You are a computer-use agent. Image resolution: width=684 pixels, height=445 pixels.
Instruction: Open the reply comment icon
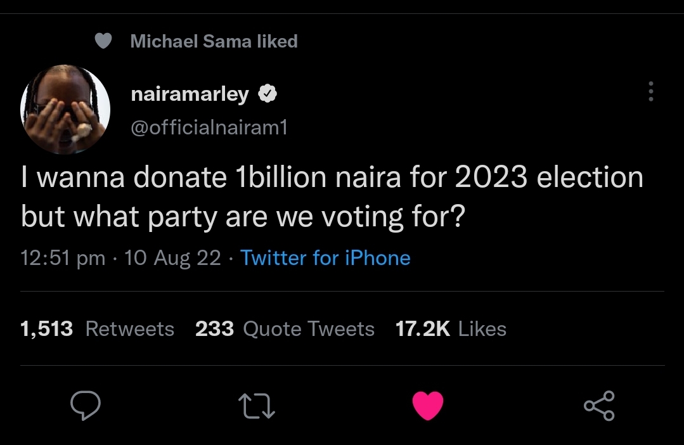pyautogui.click(x=84, y=406)
